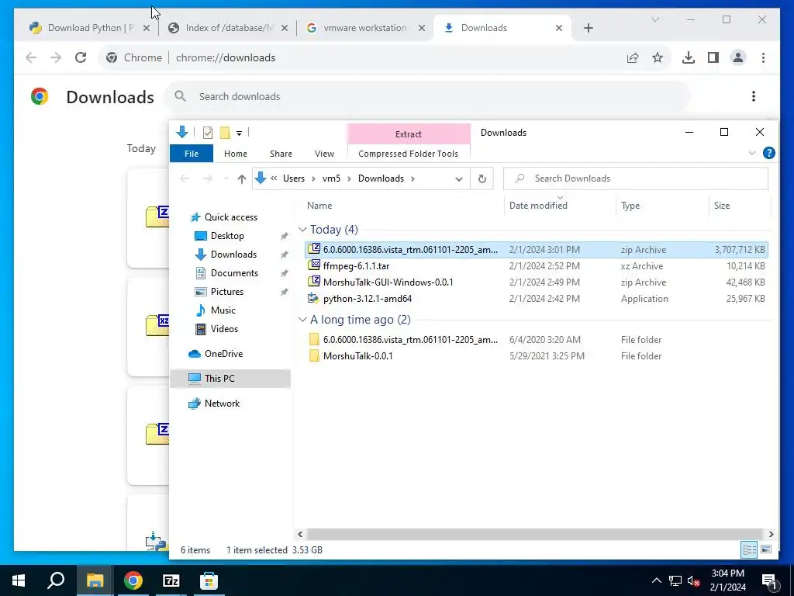This screenshot has height=596, width=794.
Task: Select This PC in the navigation pane
Action: [x=230, y=379]
